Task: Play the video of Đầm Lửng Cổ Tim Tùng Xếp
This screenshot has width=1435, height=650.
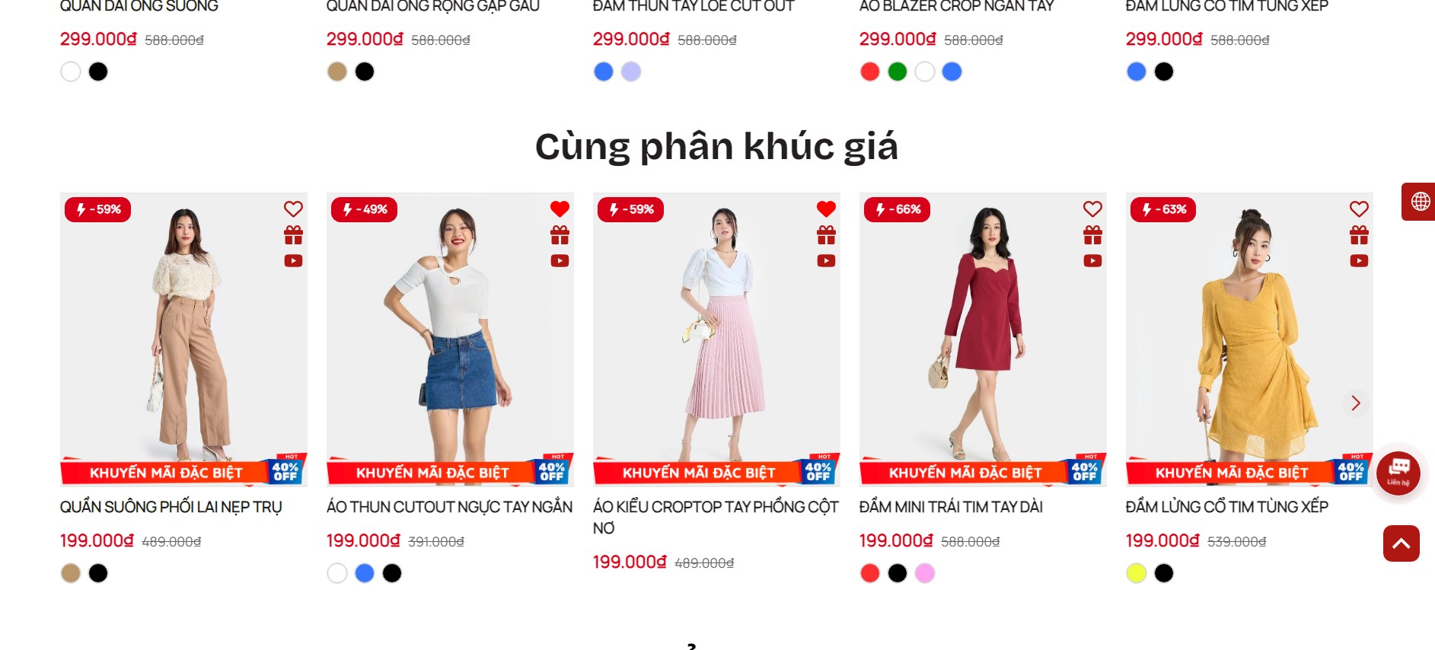Action: tap(1359, 260)
